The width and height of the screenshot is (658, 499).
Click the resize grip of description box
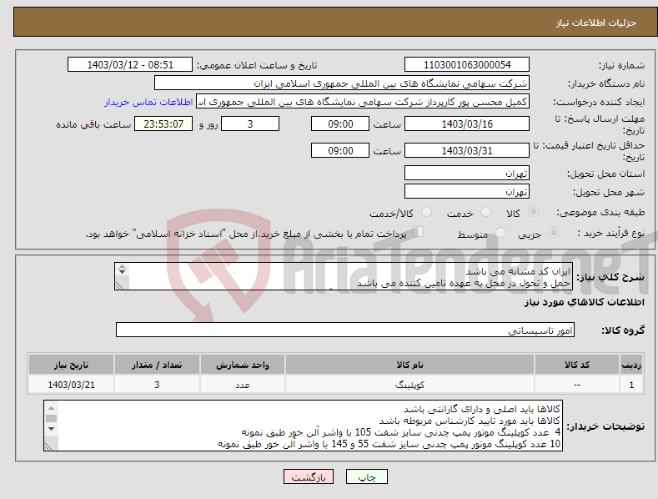point(119,285)
